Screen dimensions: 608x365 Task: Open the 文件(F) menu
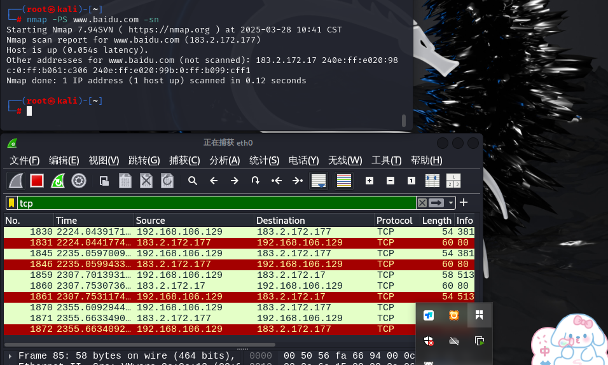[24, 160]
